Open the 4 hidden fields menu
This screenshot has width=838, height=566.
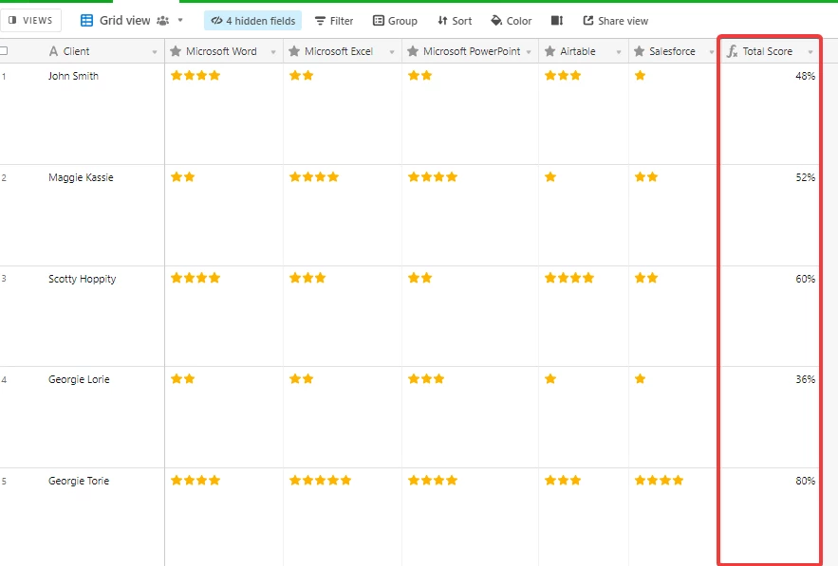252,21
